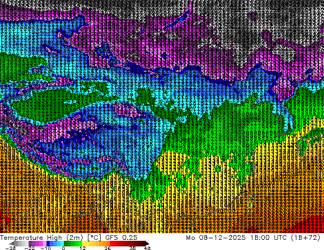Click the '[°C]' unit label
The width and height of the screenshot is (324, 250).
[x=94, y=238]
